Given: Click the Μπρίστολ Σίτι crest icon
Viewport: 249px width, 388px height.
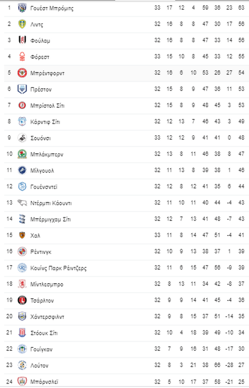Looking at the screenshot, I should (22, 105).
